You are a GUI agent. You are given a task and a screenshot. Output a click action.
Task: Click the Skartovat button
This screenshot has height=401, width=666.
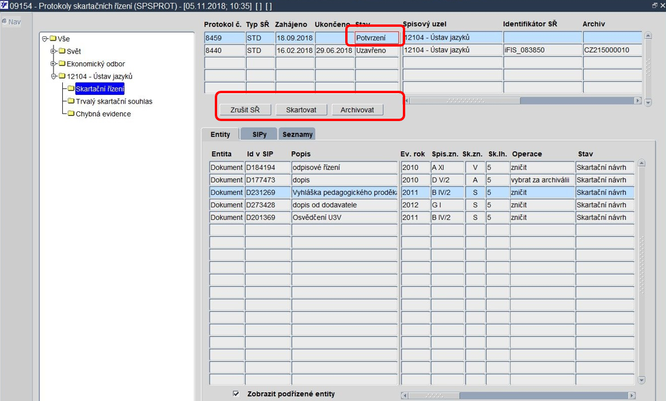301,109
